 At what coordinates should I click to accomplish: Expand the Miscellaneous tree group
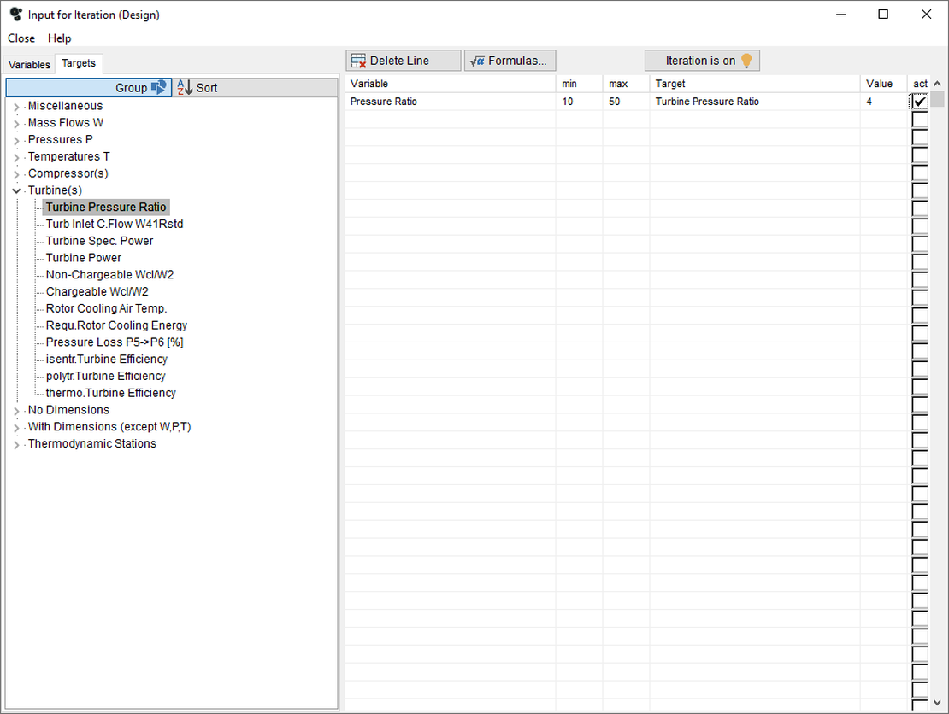tap(15, 105)
